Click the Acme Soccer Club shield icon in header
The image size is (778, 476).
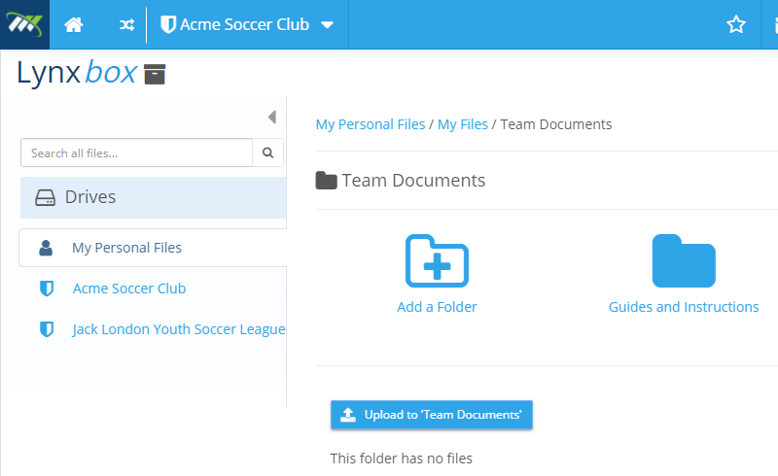pyautogui.click(x=168, y=24)
